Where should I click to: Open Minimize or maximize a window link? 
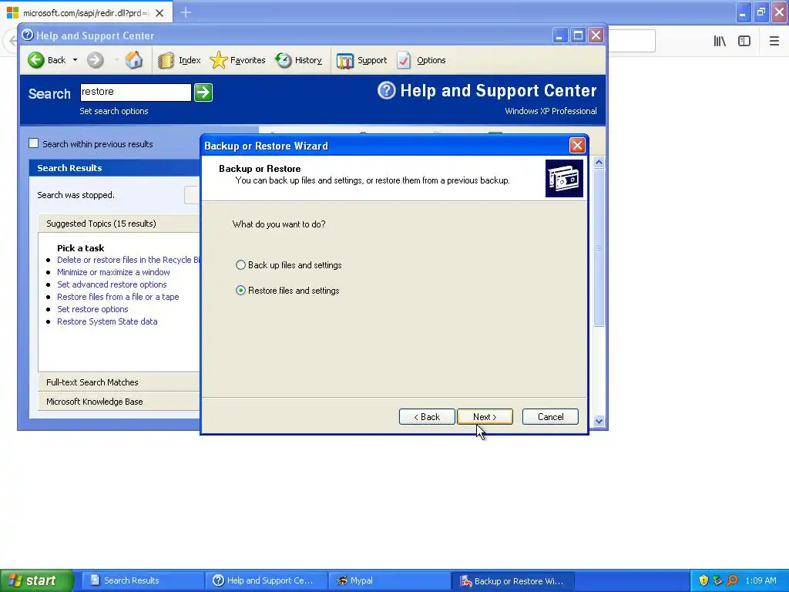point(113,272)
